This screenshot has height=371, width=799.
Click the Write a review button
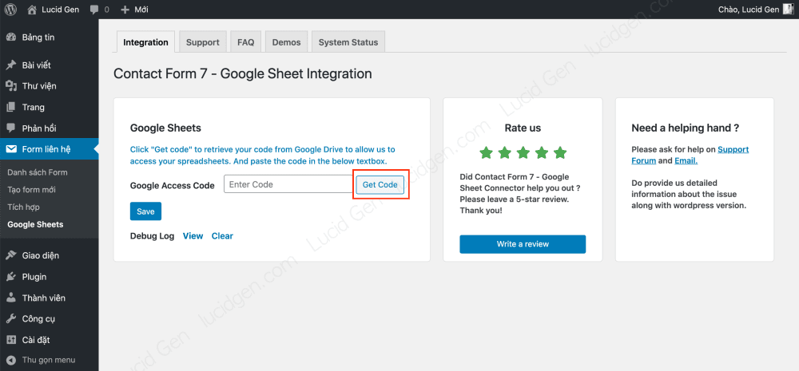522,244
